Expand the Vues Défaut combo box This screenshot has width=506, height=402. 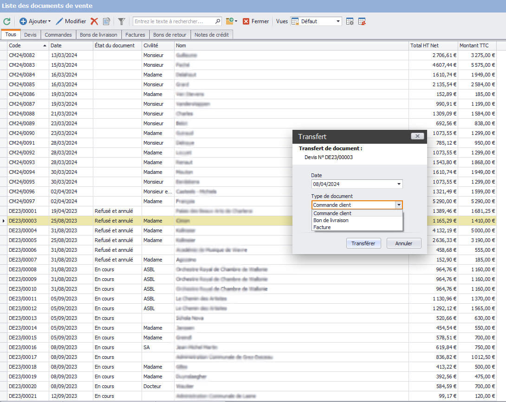(x=338, y=21)
